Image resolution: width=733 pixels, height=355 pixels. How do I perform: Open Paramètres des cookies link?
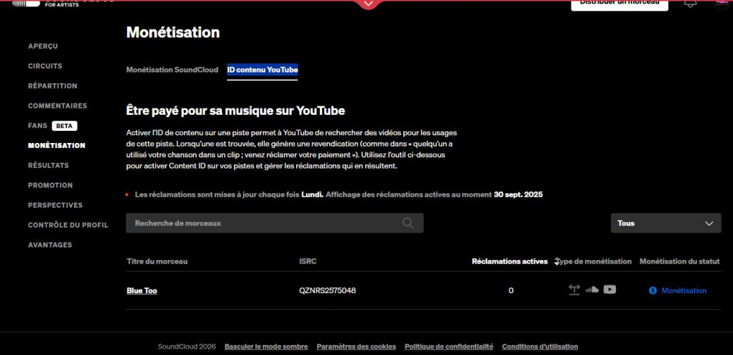click(356, 346)
